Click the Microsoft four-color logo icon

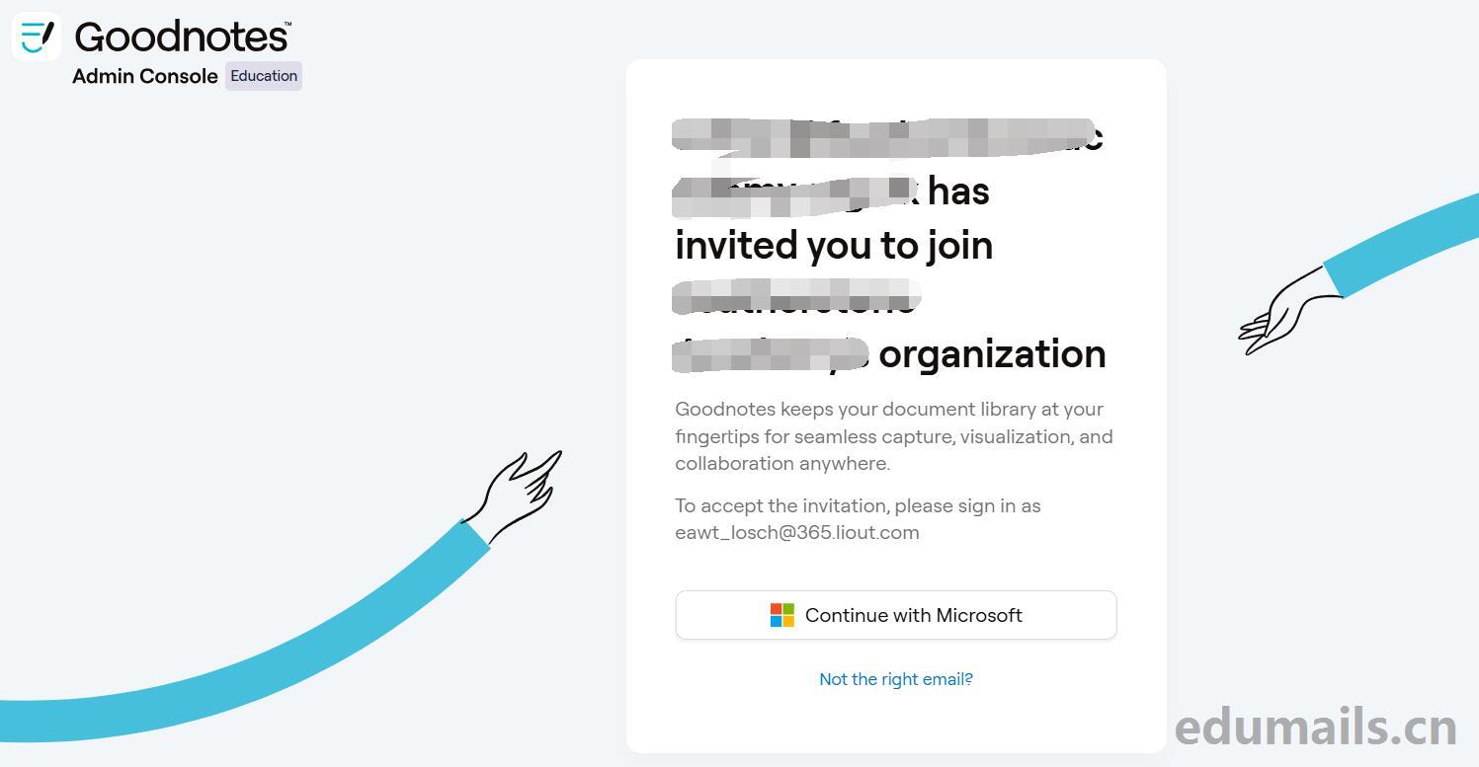point(782,615)
